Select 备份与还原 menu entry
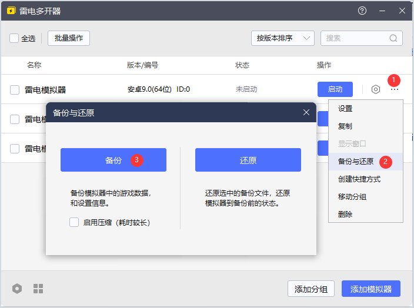 [366, 162]
